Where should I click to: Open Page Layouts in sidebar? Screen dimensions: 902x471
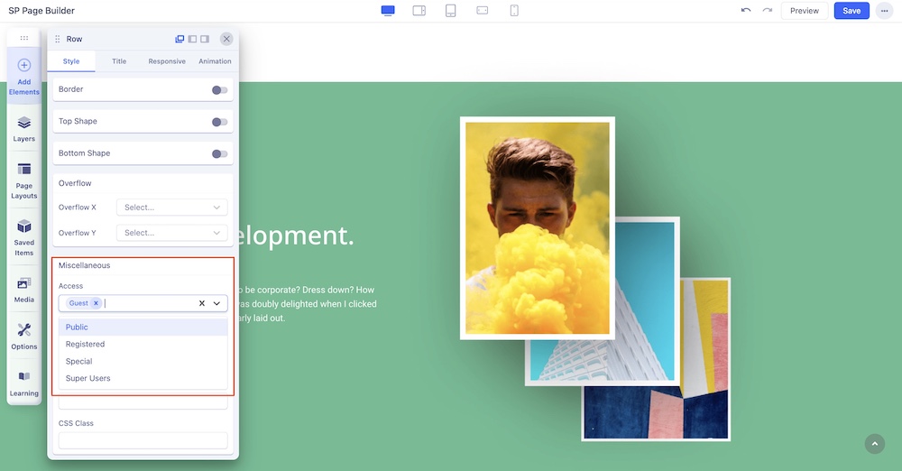[24, 180]
